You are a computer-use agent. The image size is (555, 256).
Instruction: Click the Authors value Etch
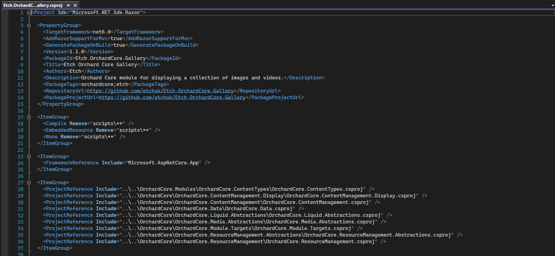pos(75,71)
